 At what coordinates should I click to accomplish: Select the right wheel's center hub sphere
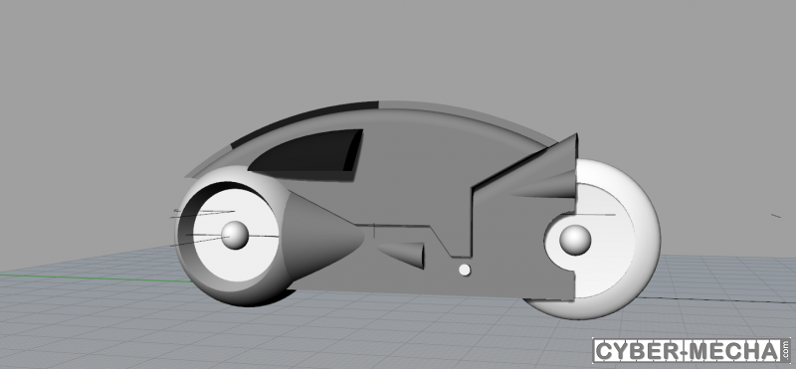tap(575, 240)
